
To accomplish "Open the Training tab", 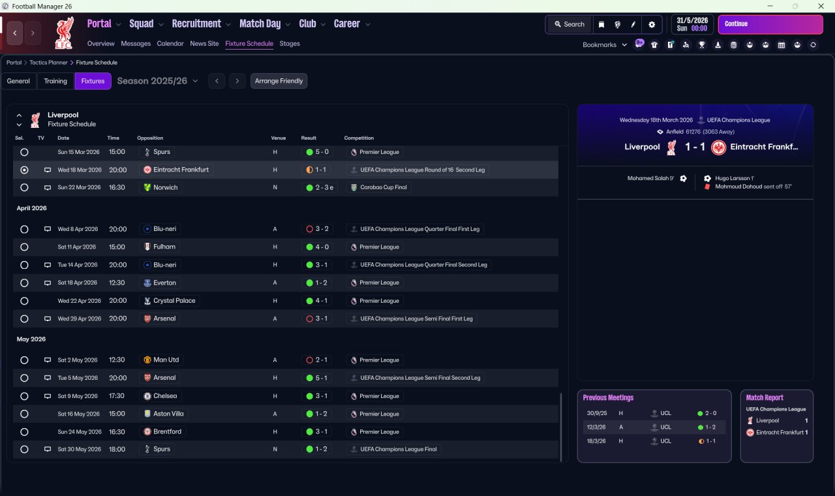I will tap(55, 81).
